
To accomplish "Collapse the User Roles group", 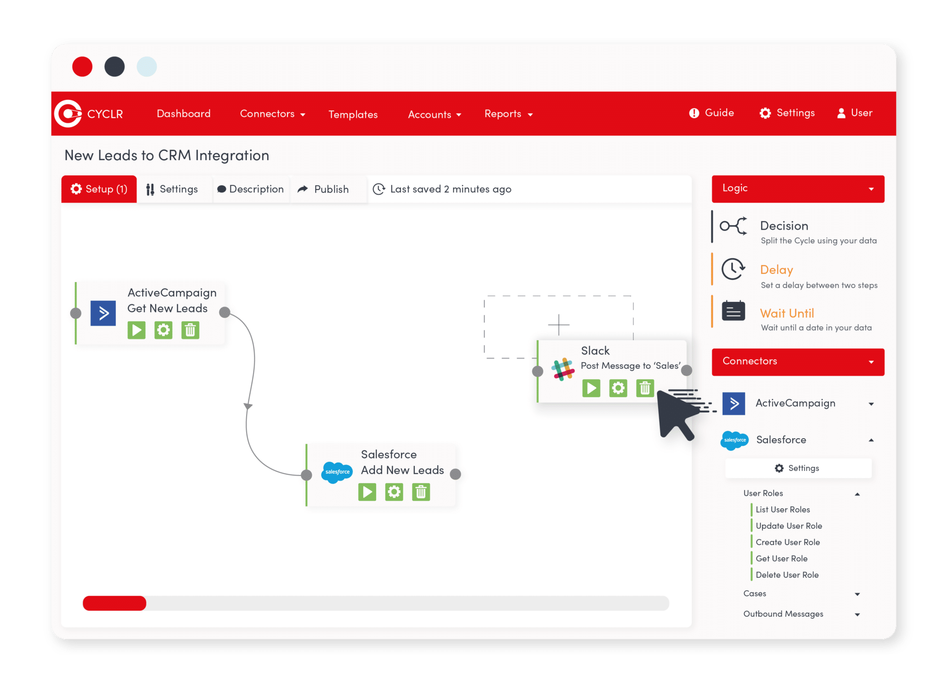I will (857, 494).
